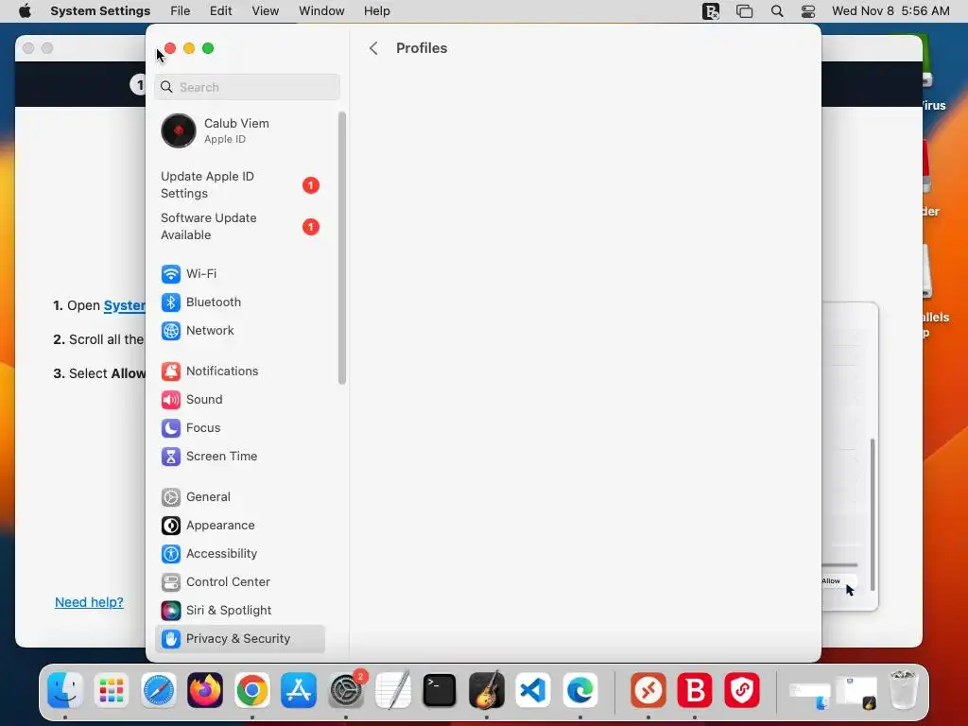
Task: Click the background window scrollbar
Action: [873, 514]
